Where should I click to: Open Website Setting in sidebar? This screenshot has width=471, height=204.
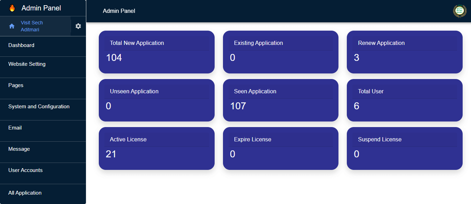pyautogui.click(x=27, y=64)
